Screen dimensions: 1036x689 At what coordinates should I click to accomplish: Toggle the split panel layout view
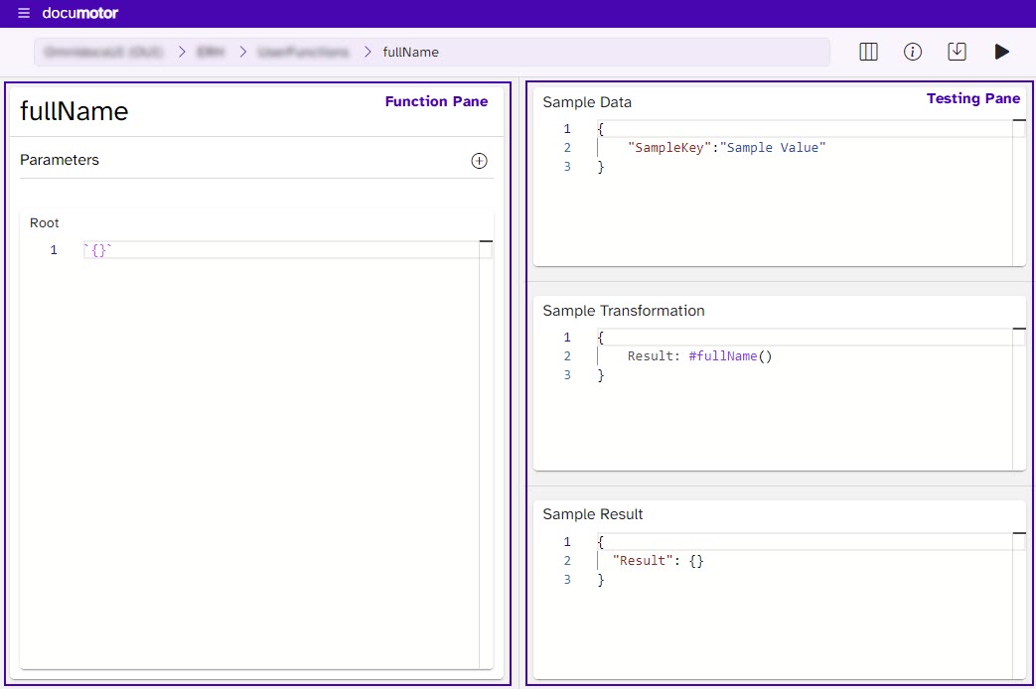pyautogui.click(x=868, y=51)
